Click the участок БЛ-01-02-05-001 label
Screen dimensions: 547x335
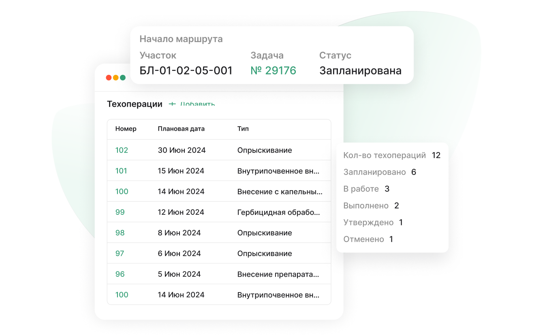(186, 70)
